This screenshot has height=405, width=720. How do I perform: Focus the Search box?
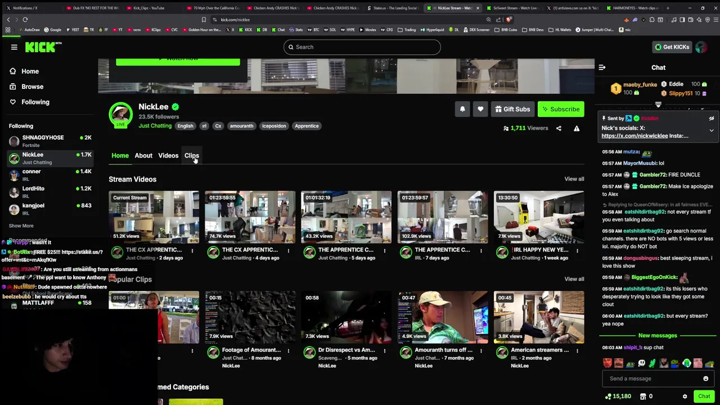[362, 47]
